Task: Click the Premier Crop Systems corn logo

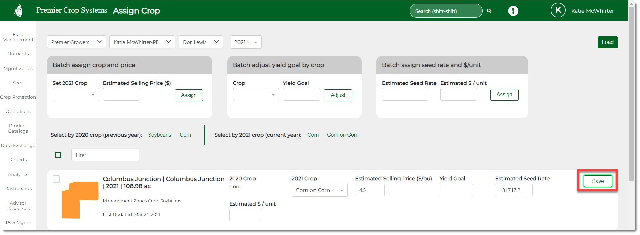Action: click(19, 11)
